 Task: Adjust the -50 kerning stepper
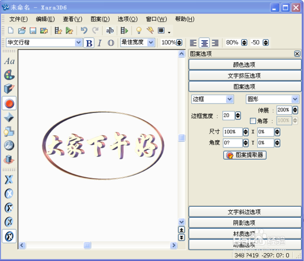coord(266,42)
